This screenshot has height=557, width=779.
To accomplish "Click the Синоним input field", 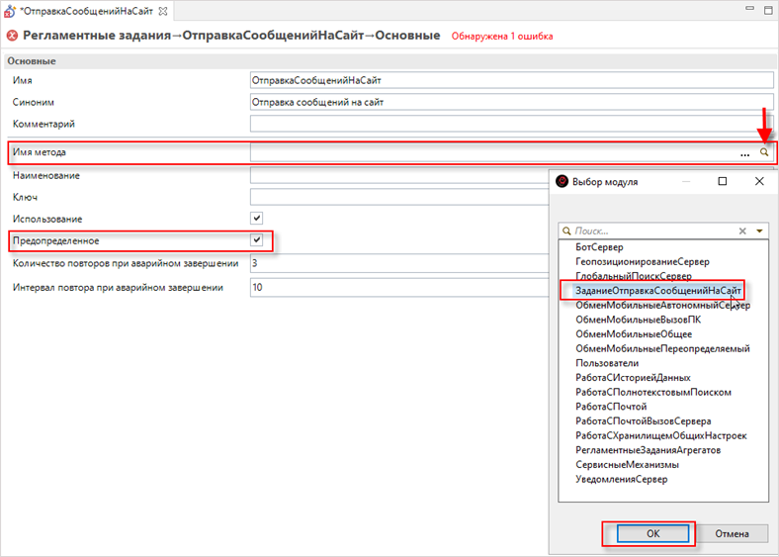I will click(510, 102).
